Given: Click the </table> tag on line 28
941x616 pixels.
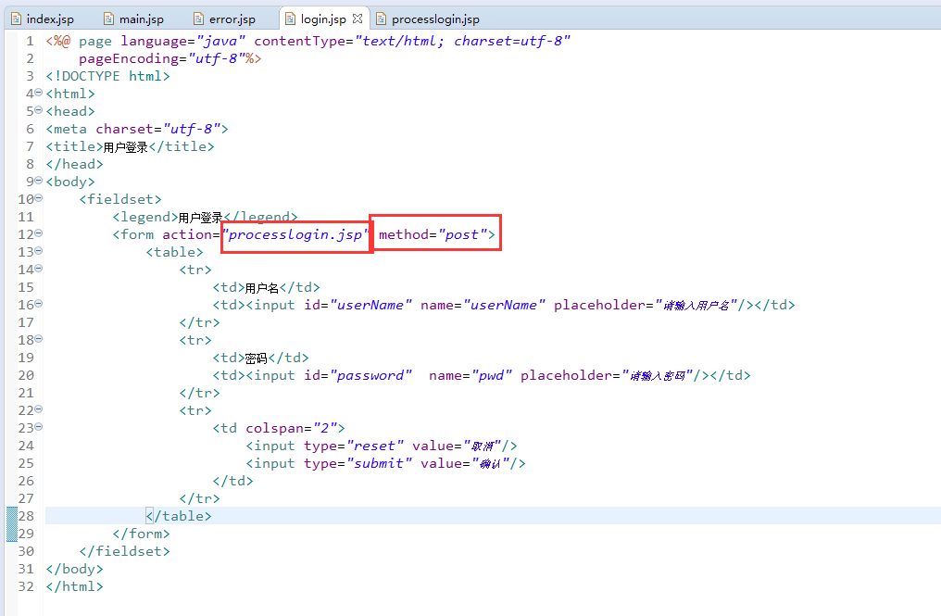Looking at the screenshot, I should pos(179,516).
